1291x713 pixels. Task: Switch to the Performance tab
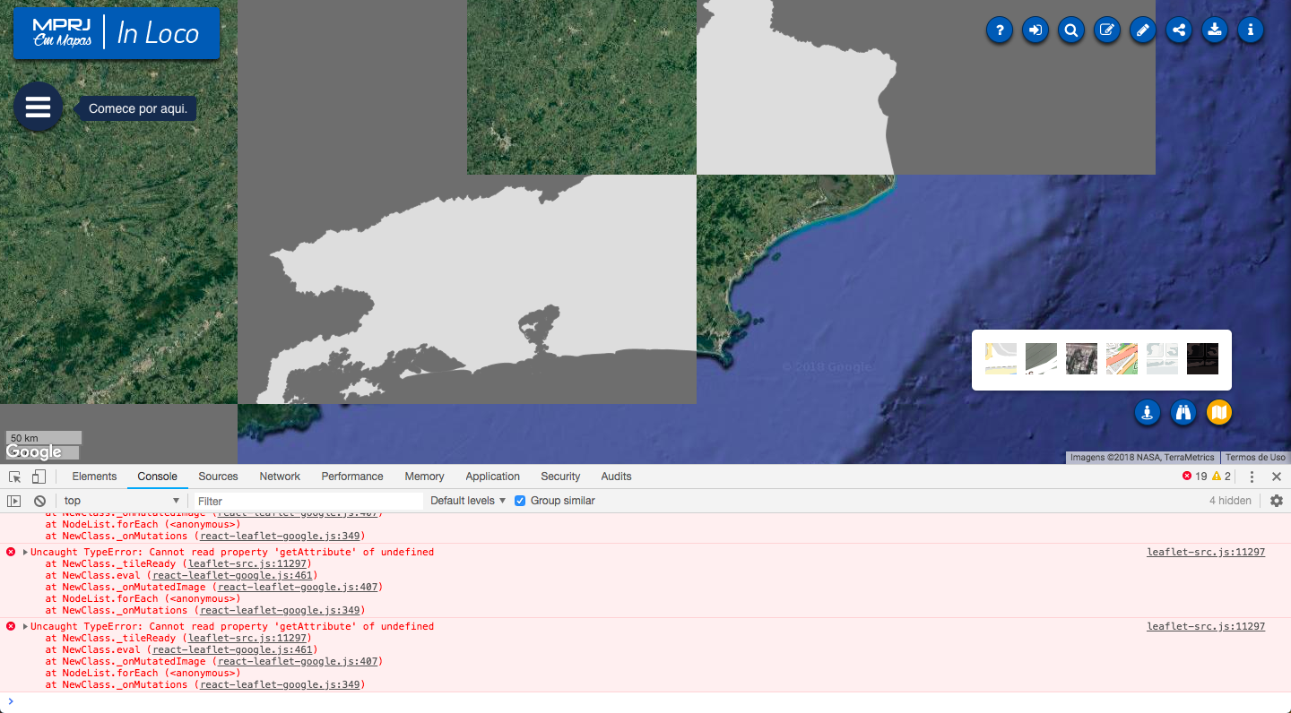click(352, 477)
